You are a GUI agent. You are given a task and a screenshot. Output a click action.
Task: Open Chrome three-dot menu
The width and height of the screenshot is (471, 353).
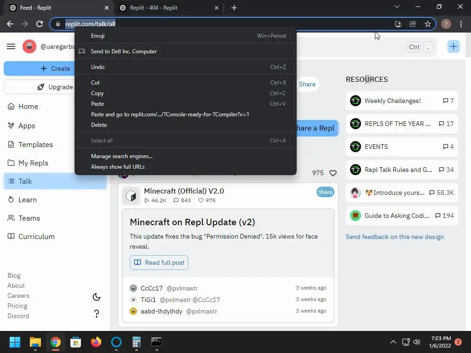461,24
